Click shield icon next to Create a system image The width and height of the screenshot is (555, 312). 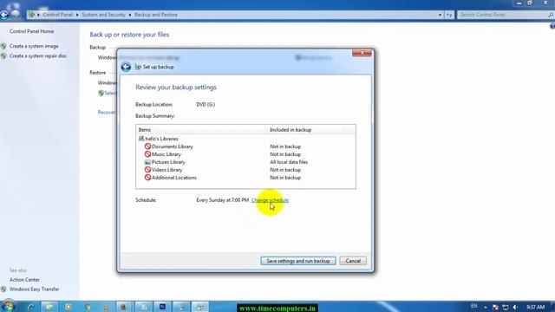3,46
